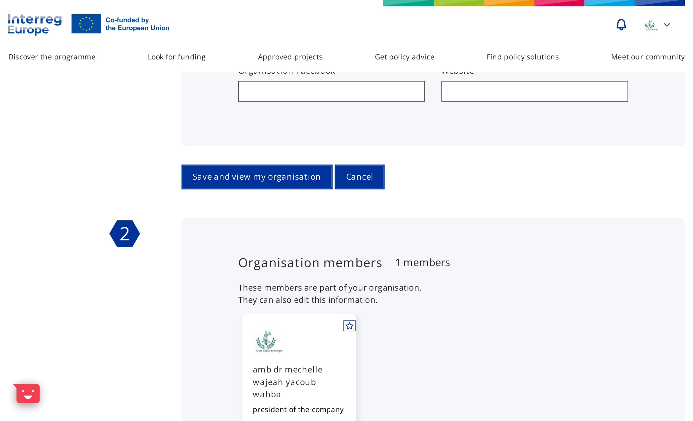Image resolution: width=693 pixels, height=421 pixels.
Task: Open the notifications bell icon
Action: pos(621,25)
